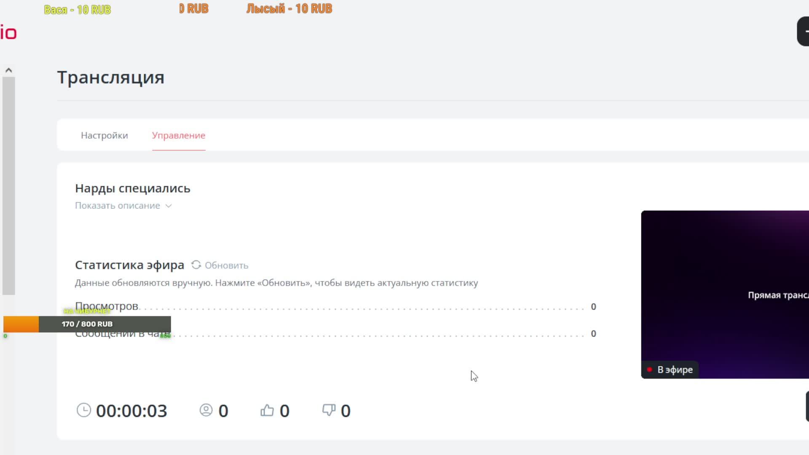Click the dark button at top right
This screenshot has height=455, width=809.
click(803, 32)
